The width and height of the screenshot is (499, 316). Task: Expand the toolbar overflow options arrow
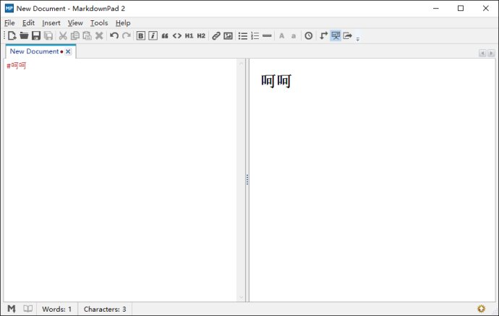coord(357,38)
